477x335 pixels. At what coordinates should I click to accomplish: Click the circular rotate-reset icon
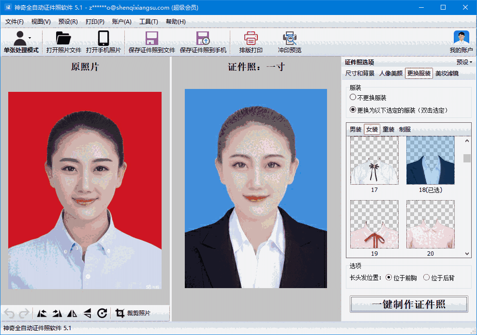[102, 314]
